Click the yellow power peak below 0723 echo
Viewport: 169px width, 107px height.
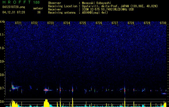point(46,103)
